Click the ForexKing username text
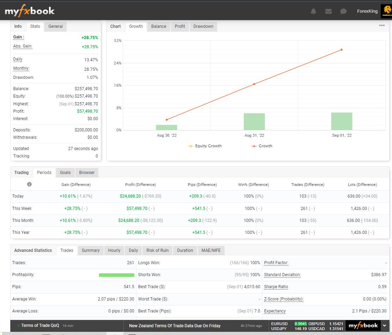Viewport: 392px width, 335px height. [x=367, y=11]
